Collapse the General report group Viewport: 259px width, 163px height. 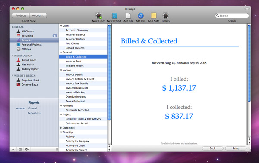[x=61, y=52]
